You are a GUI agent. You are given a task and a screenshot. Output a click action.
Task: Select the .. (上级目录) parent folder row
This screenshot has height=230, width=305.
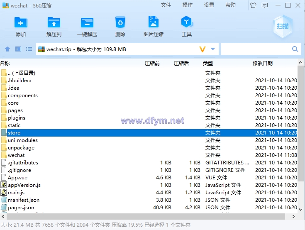[149, 73]
